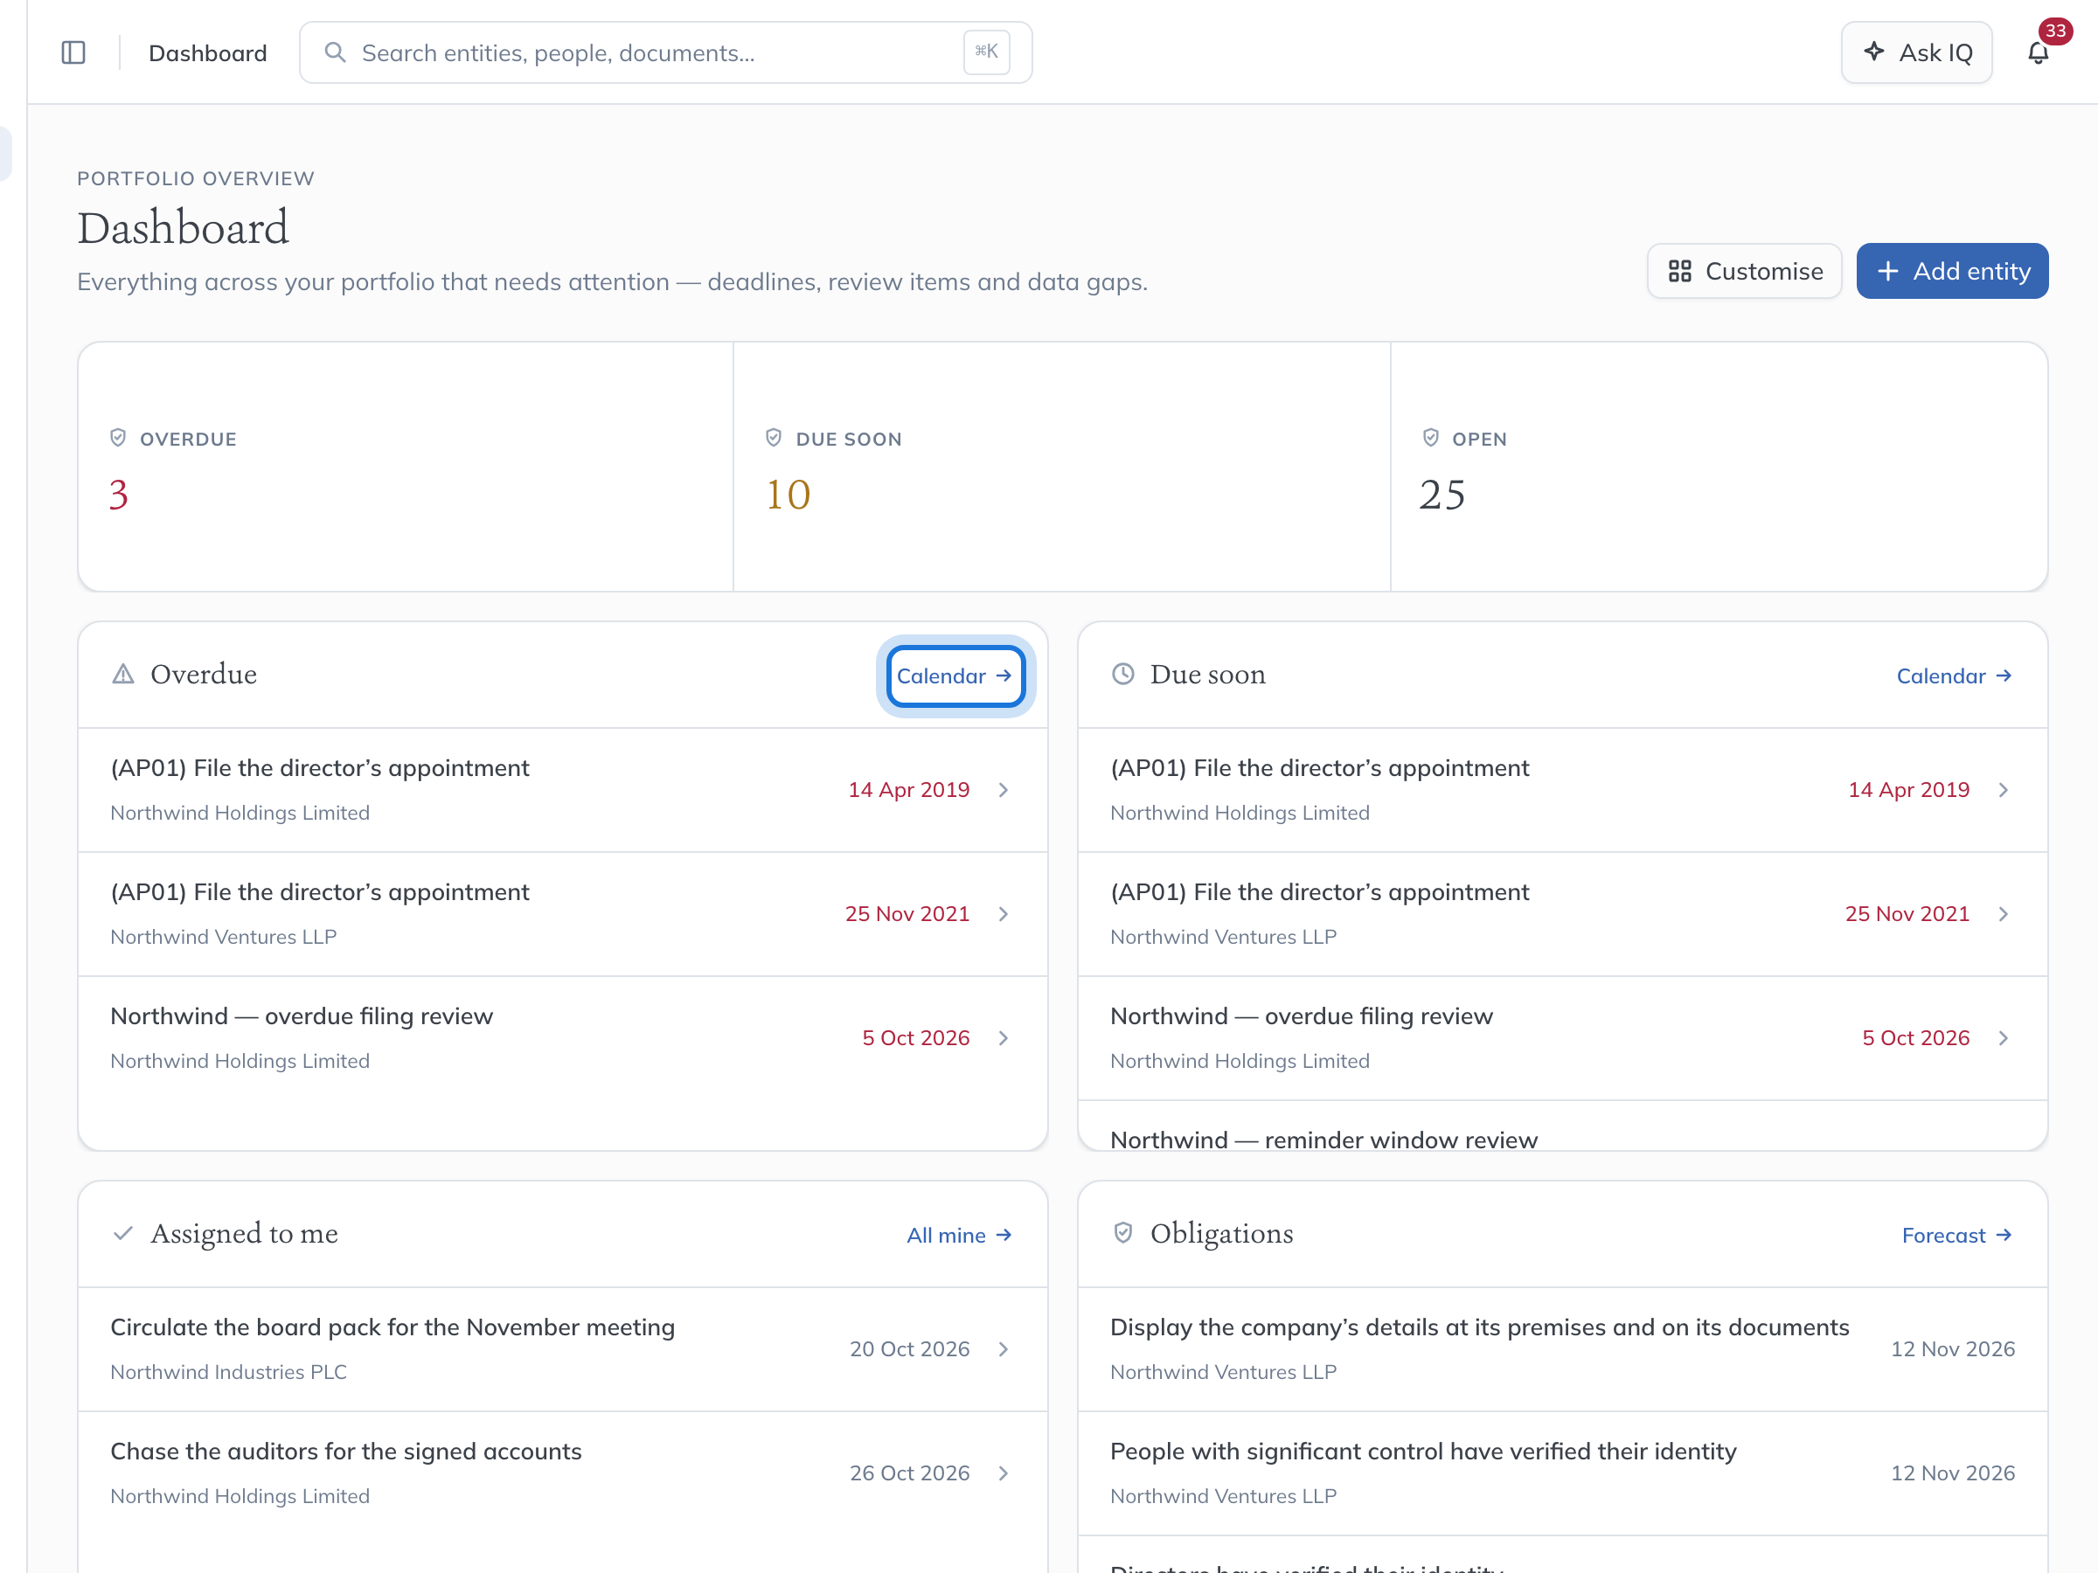
Task: Click the search magnifier icon
Action: [335, 52]
